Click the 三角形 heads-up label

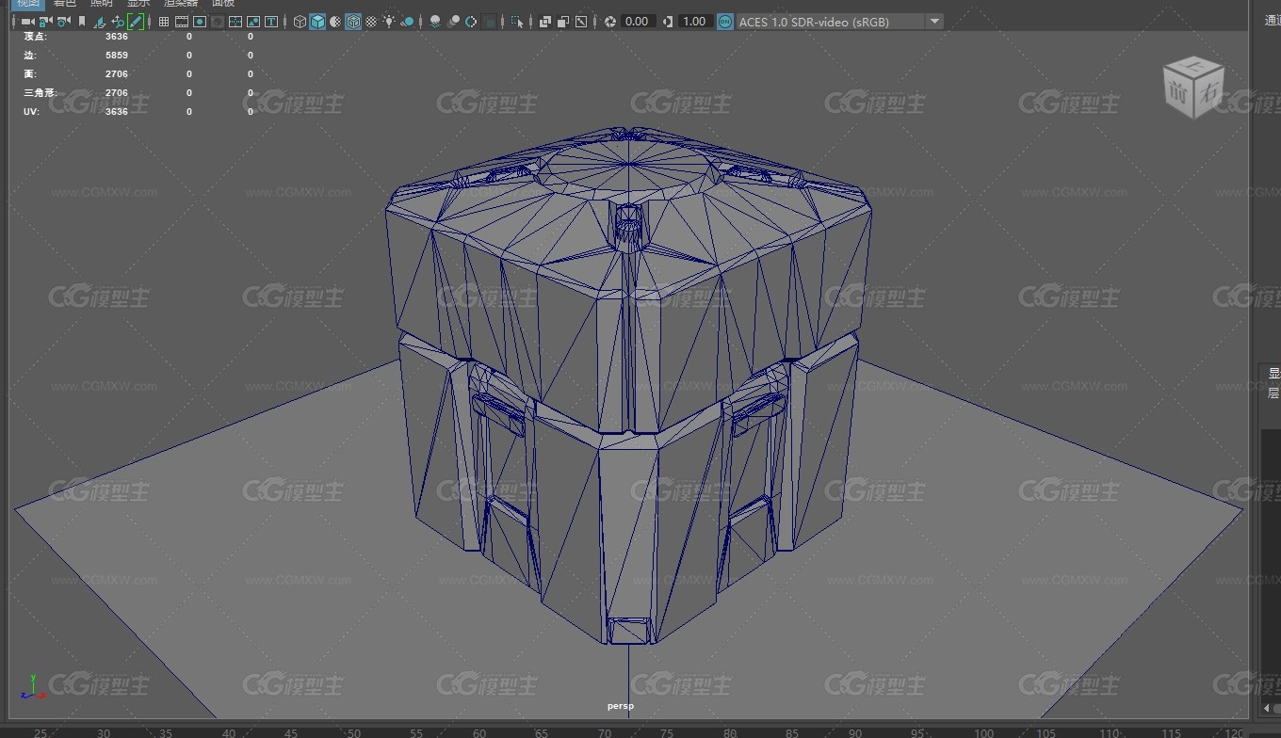41,92
